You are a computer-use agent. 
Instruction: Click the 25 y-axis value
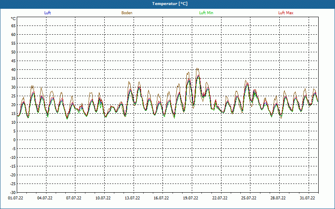(x=13, y=96)
